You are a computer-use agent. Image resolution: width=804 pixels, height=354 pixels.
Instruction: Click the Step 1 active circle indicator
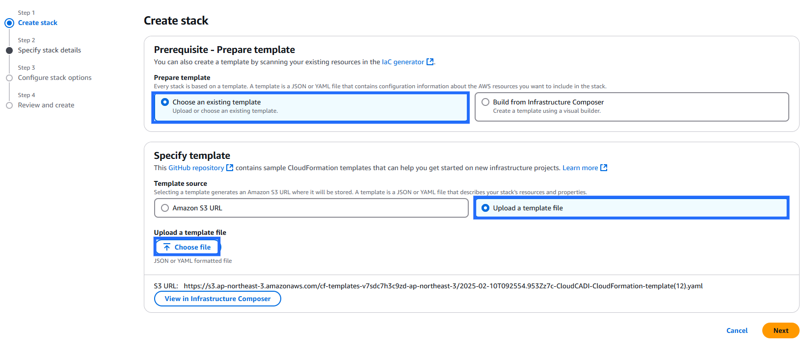pos(9,23)
